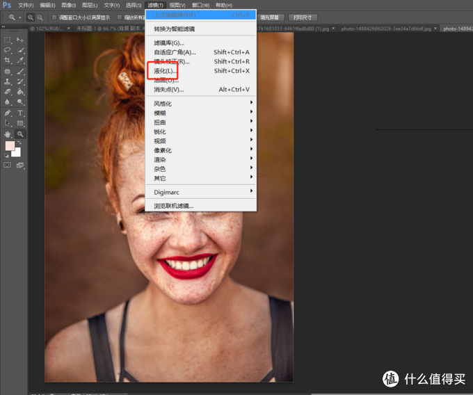Click the 填充屏幕 button

coord(270,17)
